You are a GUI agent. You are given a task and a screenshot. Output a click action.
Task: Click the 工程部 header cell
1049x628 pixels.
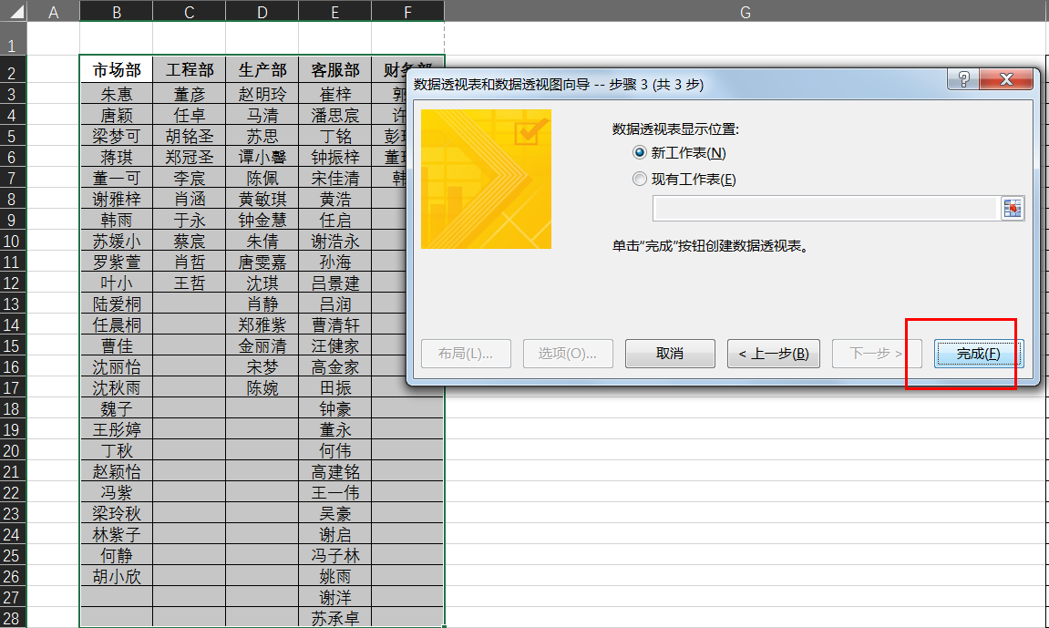click(190, 69)
